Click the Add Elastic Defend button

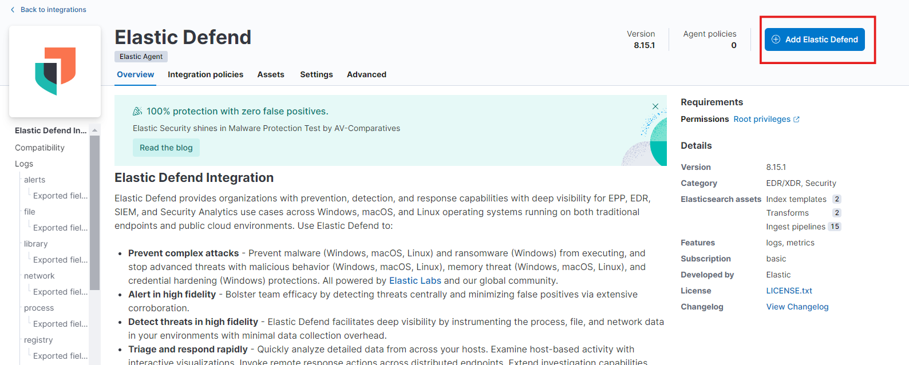coord(815,39)
